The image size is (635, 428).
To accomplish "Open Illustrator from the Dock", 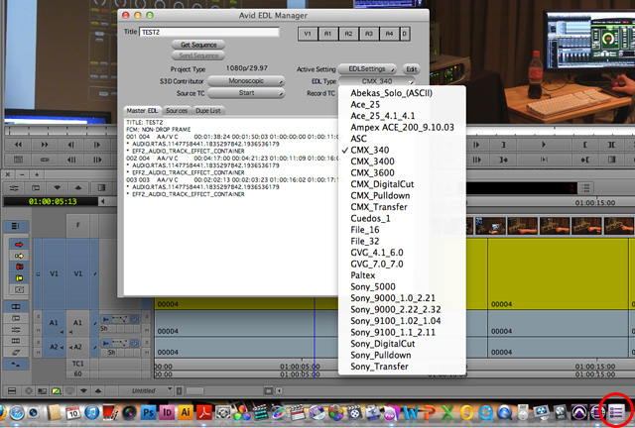I will [x=186, y=412].
